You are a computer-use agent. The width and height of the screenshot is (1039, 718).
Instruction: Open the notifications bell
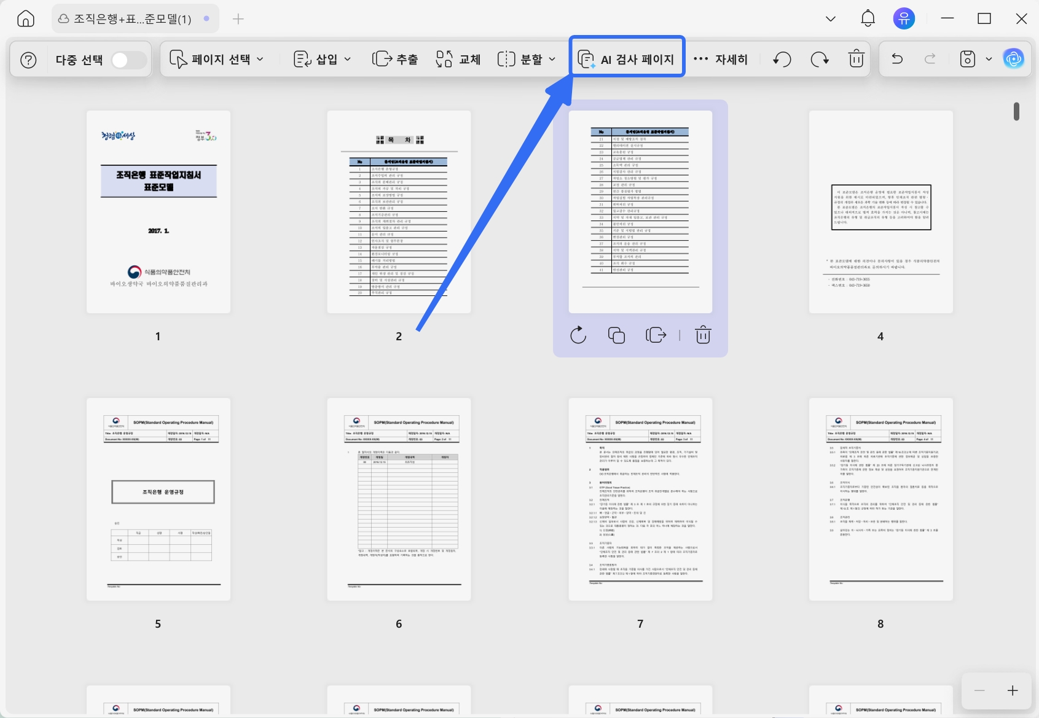tap(868, 19)
